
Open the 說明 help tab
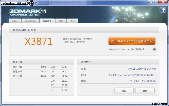pyautogui.click(x=61, y=21)
